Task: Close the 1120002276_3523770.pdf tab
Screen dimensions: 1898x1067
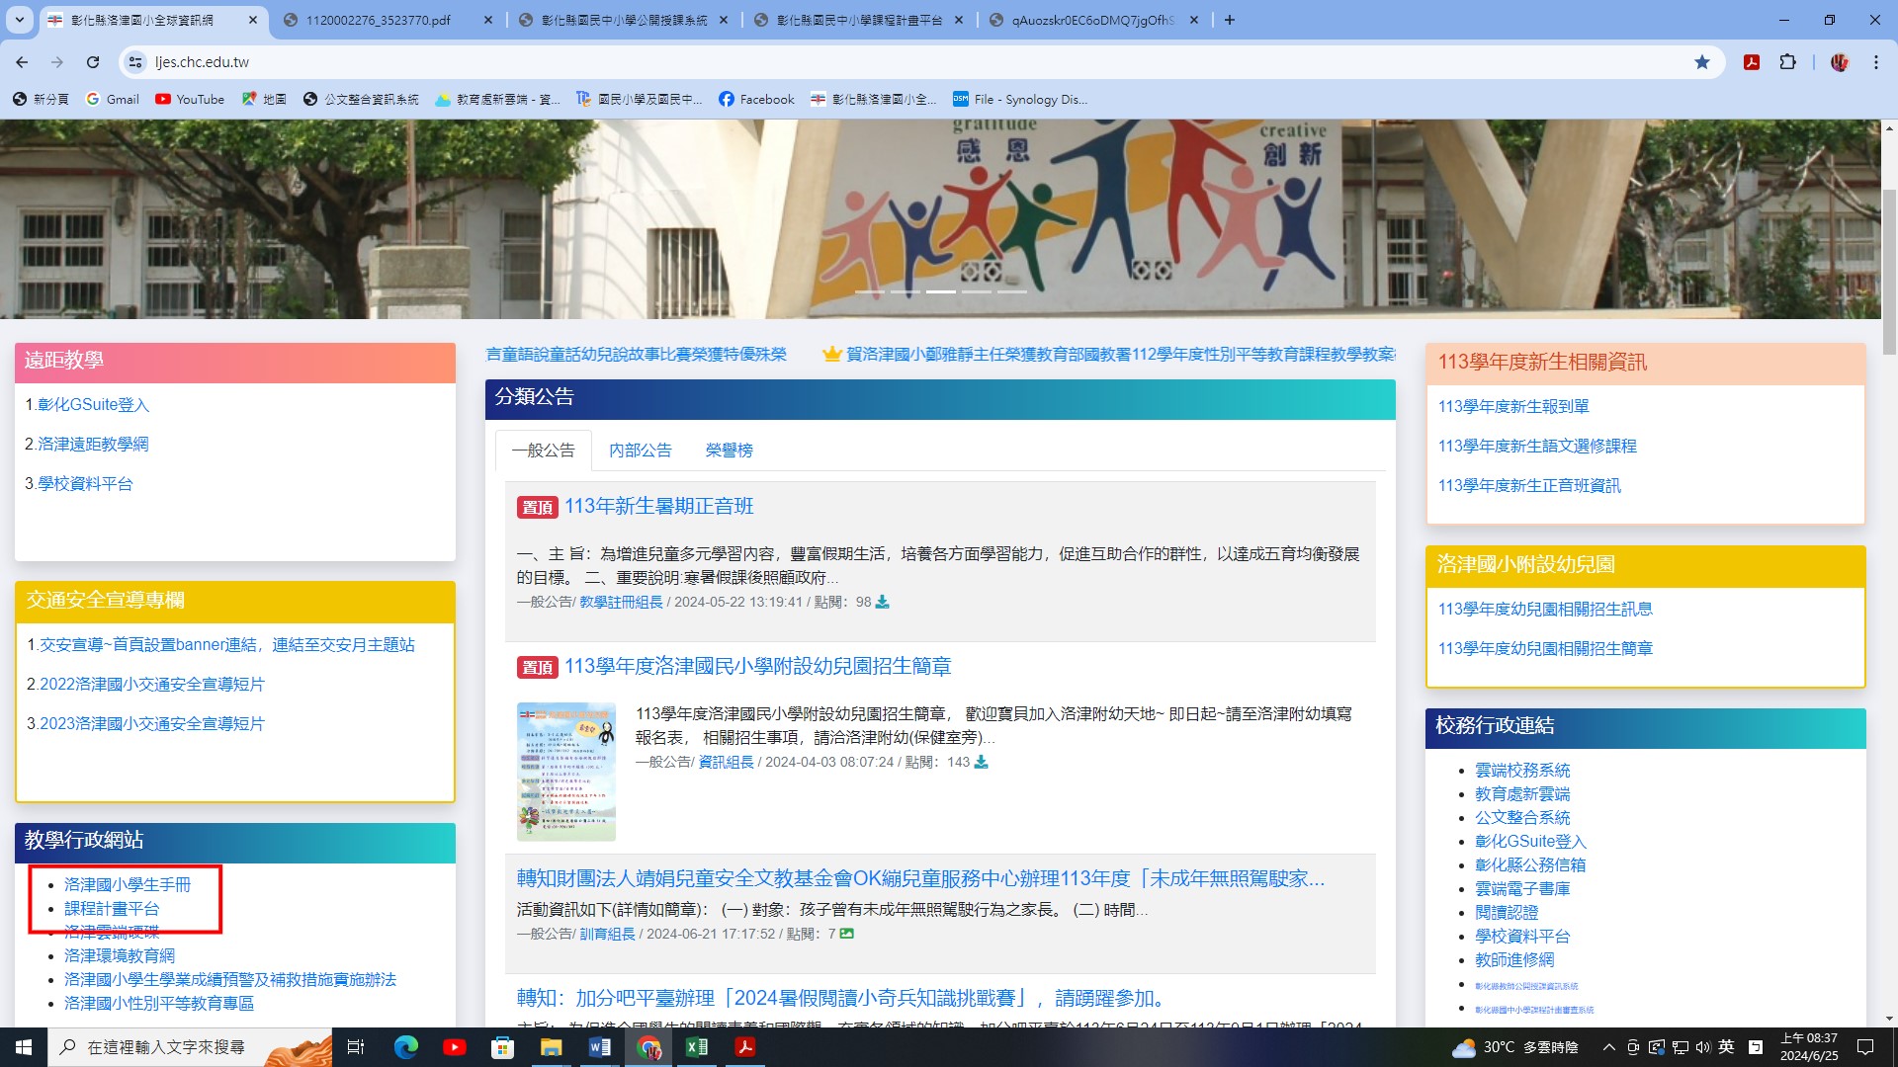Action: click(489, 20)
